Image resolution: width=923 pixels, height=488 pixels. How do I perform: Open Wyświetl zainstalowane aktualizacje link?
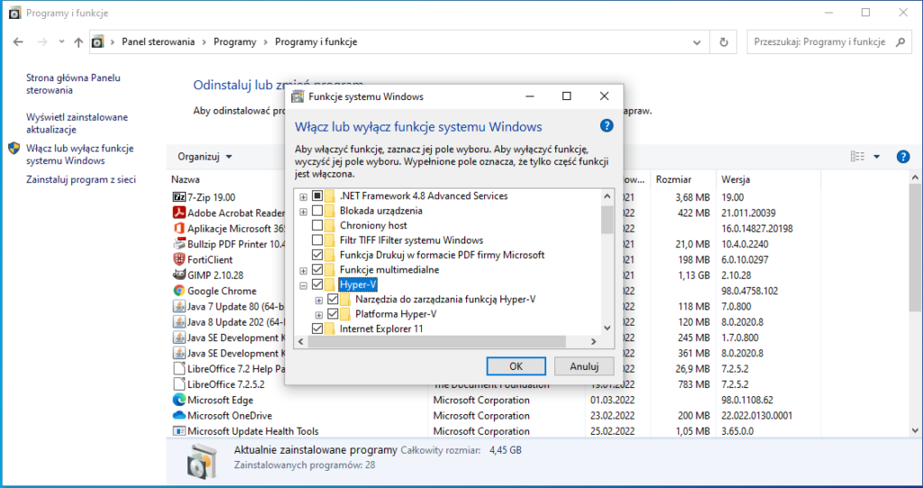coord(77,124)
